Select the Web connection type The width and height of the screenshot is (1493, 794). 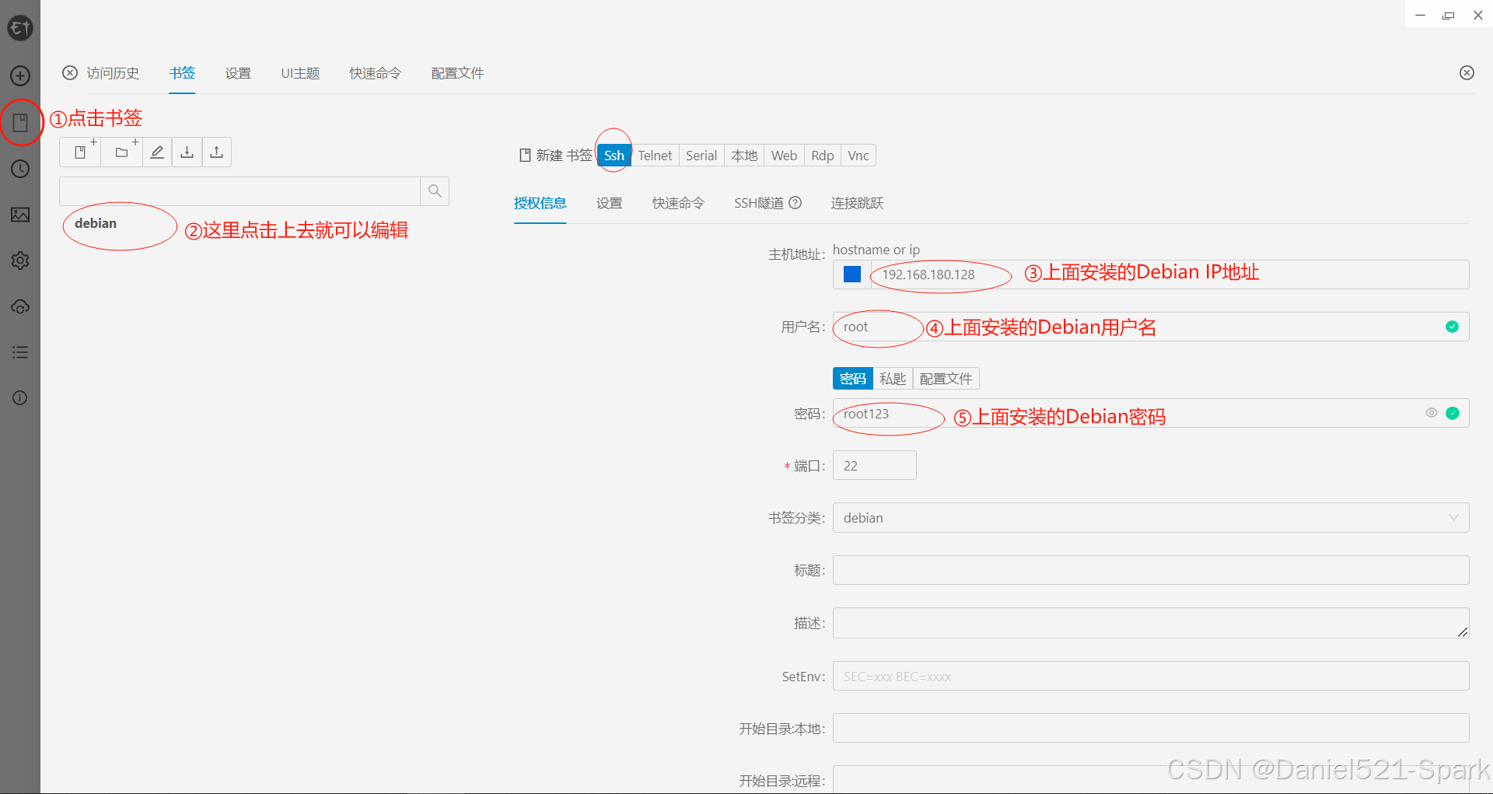pos(784,156)
